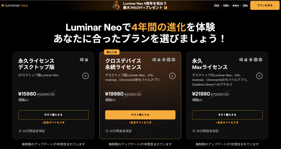This screenshot has width=281, height=149.
Task: Buy the ¥15980 desktop license with 今すぐ購入する
Action: pyautogui.click(x=53, y=115)
